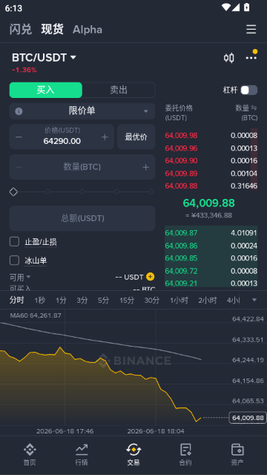Increase 数量(BTC) with the plus icon
The width and height of the screenshot is (267, 475).
tap(146, 167)
